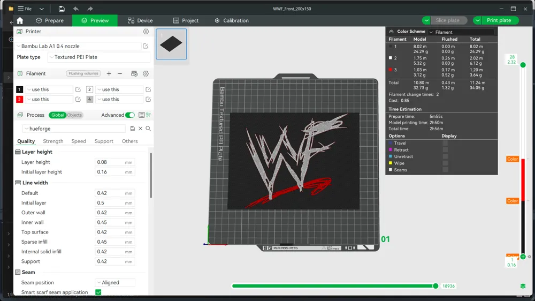The height and width of the screenshot is (301, 535).
Task: Open Print plate options arrow
Action: click(x=477, y=20)
